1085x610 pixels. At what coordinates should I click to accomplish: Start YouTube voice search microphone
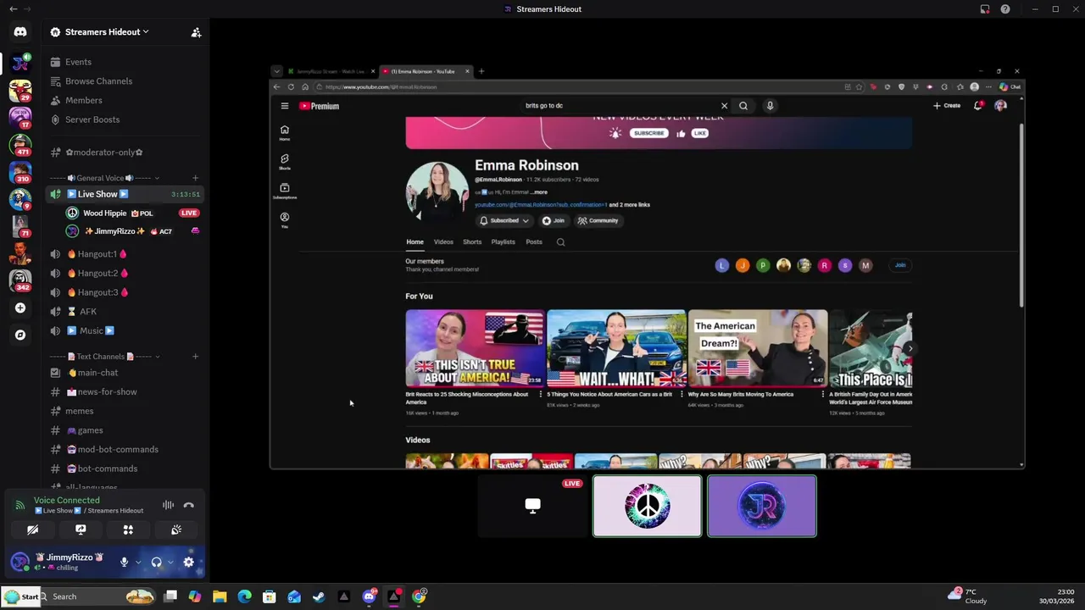pyautogui.click(x=770, y=106)
